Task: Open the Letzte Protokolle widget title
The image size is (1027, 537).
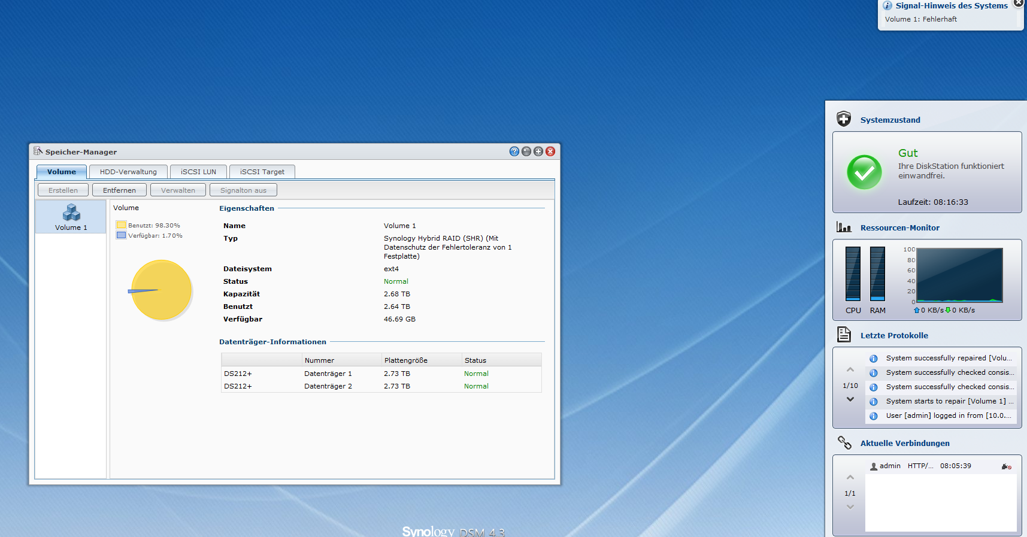Action: 894,335
